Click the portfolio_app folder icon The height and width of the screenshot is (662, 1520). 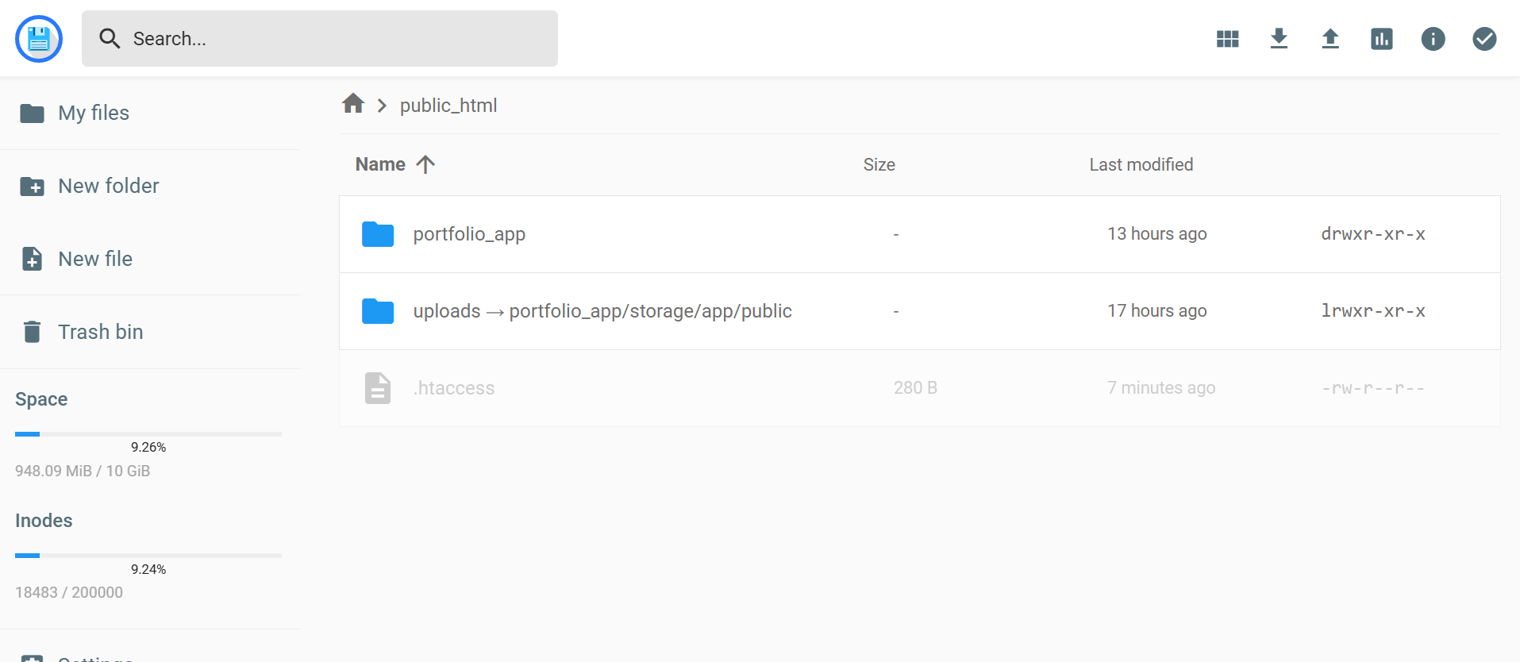tap(378, 234)
